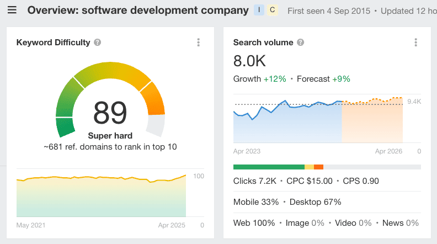Open the hamburger navigation menu
This screenshot has width=437, height=244.
click(12, 10)
